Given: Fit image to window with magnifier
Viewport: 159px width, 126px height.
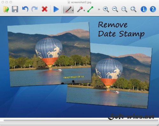Looking at the screenshot, I should point(133,9).
